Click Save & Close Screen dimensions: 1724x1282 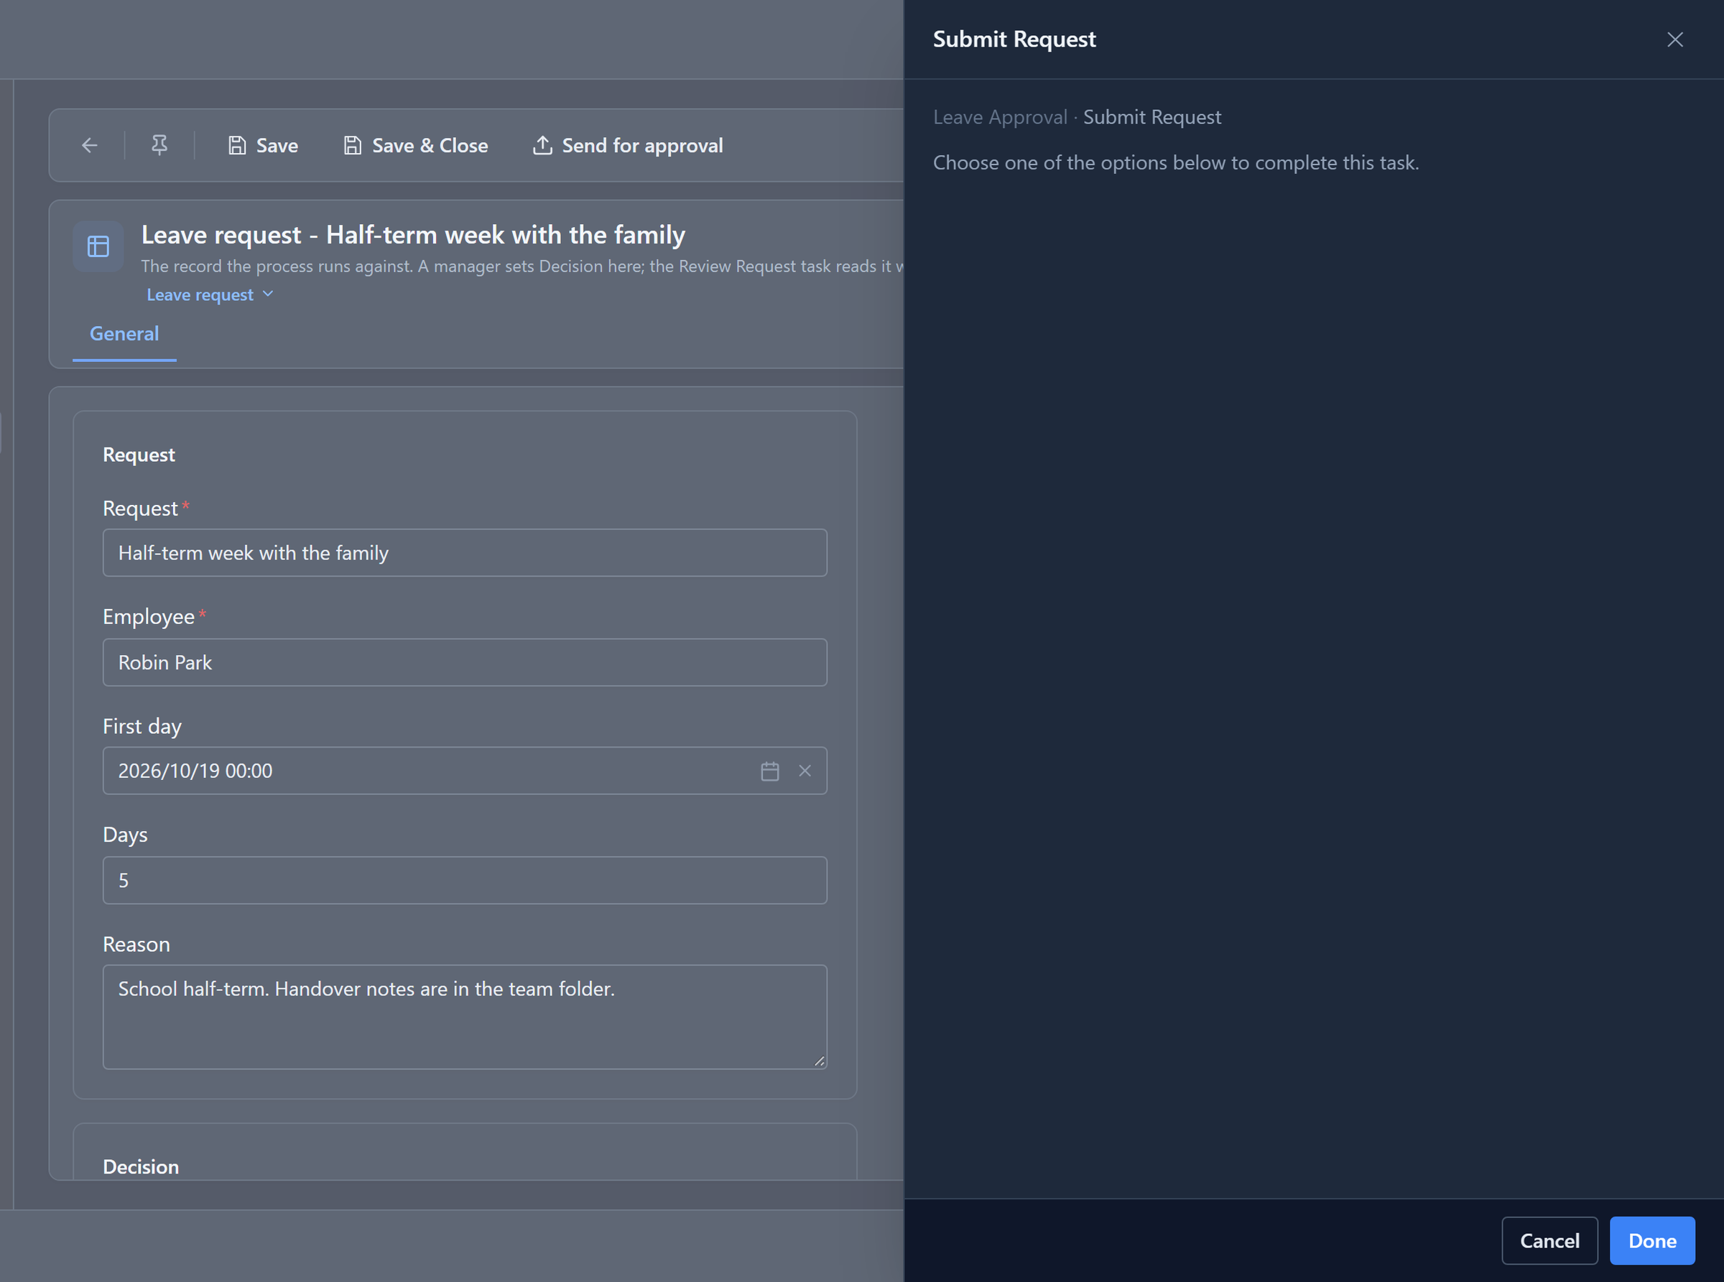click(x=416, y=145)
